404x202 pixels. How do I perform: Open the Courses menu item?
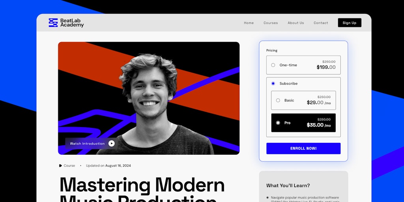tap(271, 23)
